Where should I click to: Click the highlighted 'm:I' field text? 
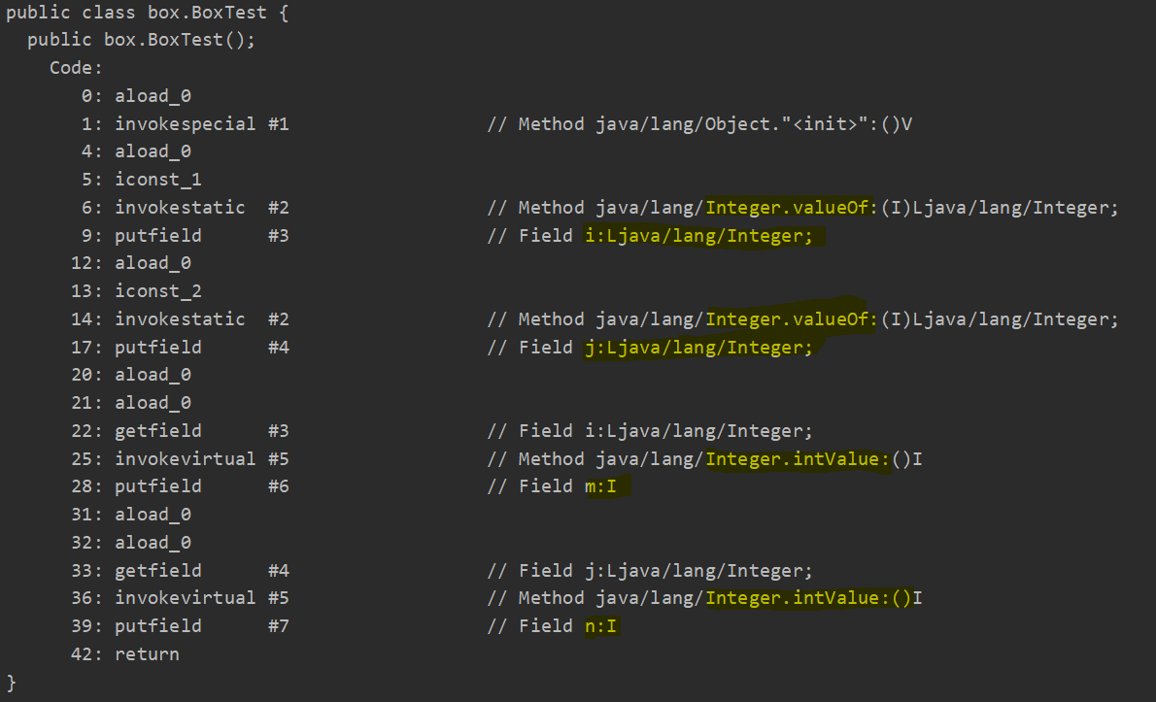pos(601,486)
